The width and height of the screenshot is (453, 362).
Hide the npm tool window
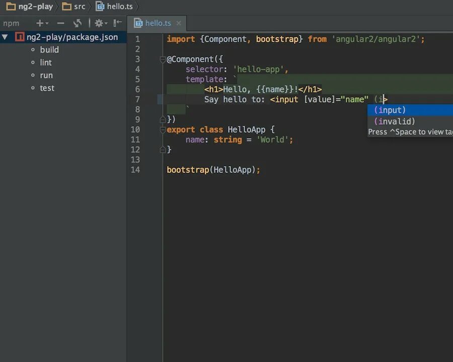point(117,23)
